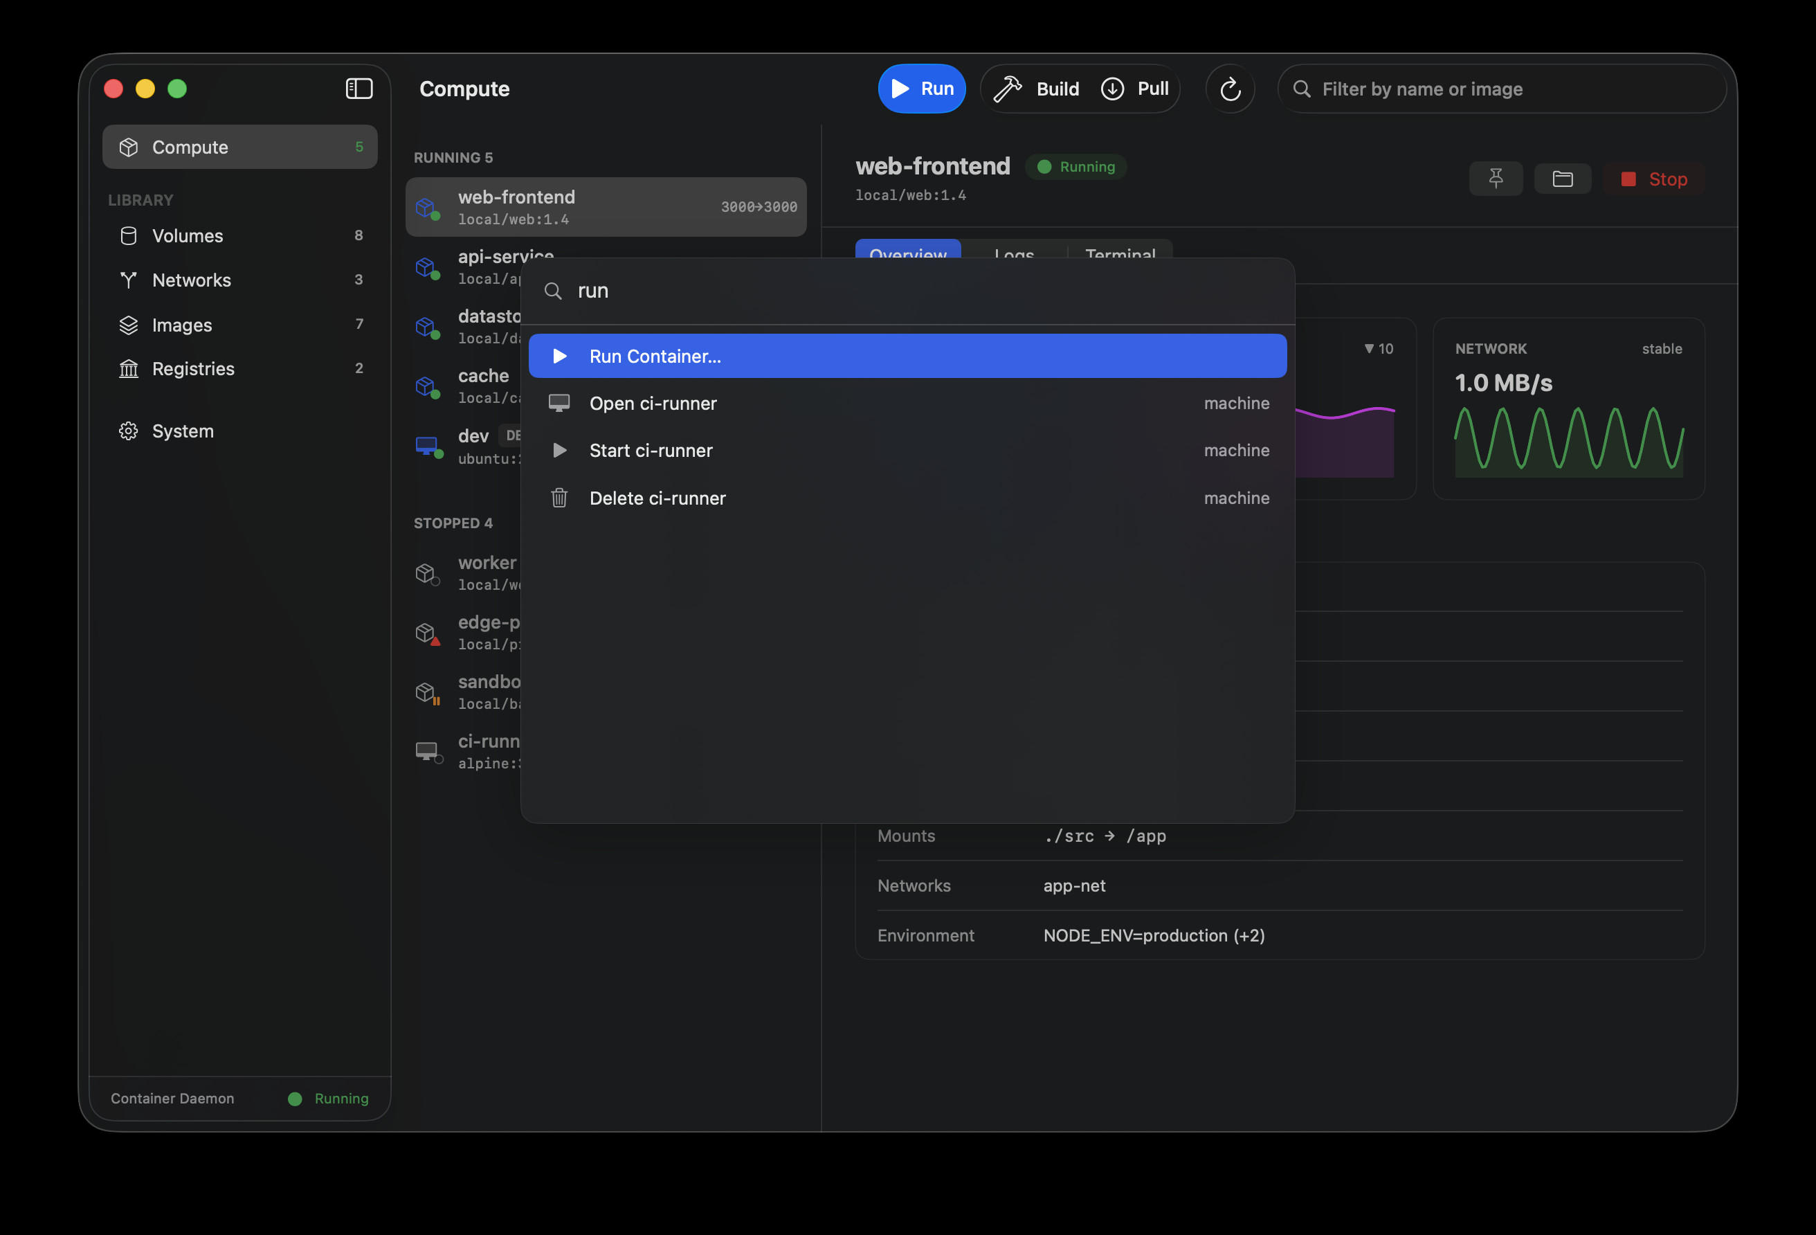Open Networks from the sidebar
This screenshot has width=1816, height=1235.
pos(240,280)
